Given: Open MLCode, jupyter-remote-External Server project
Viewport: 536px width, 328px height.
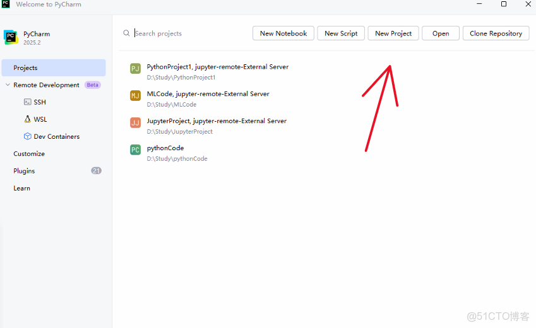Looking at the screenshot, I should click(208, 93).
